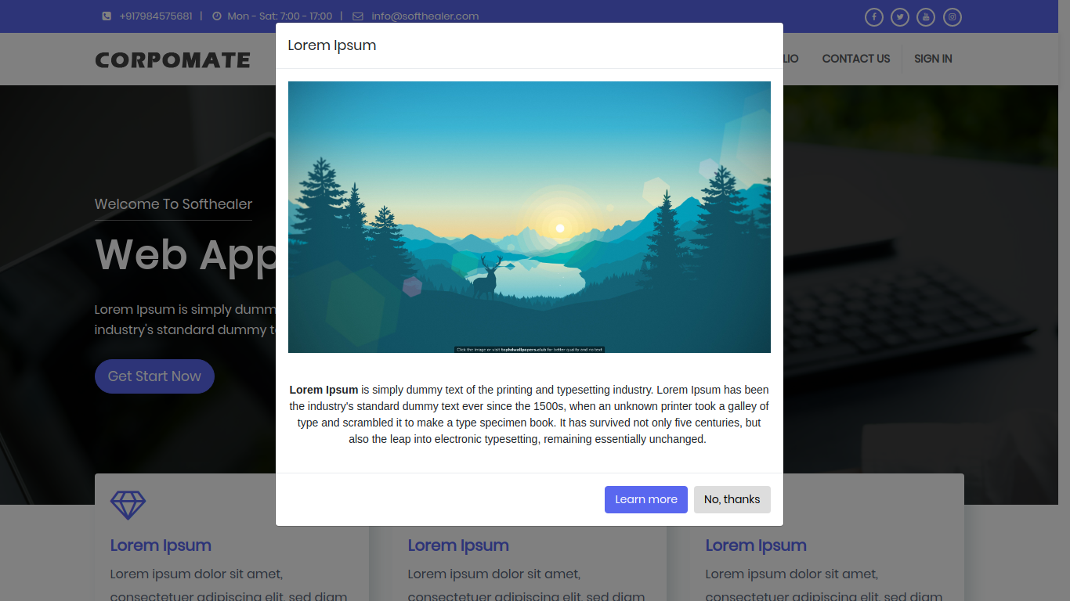The height and width of the screenshot is (601, 1070).
Task: Click the third card's Lorem Ipsum heading
Action: 756,545
